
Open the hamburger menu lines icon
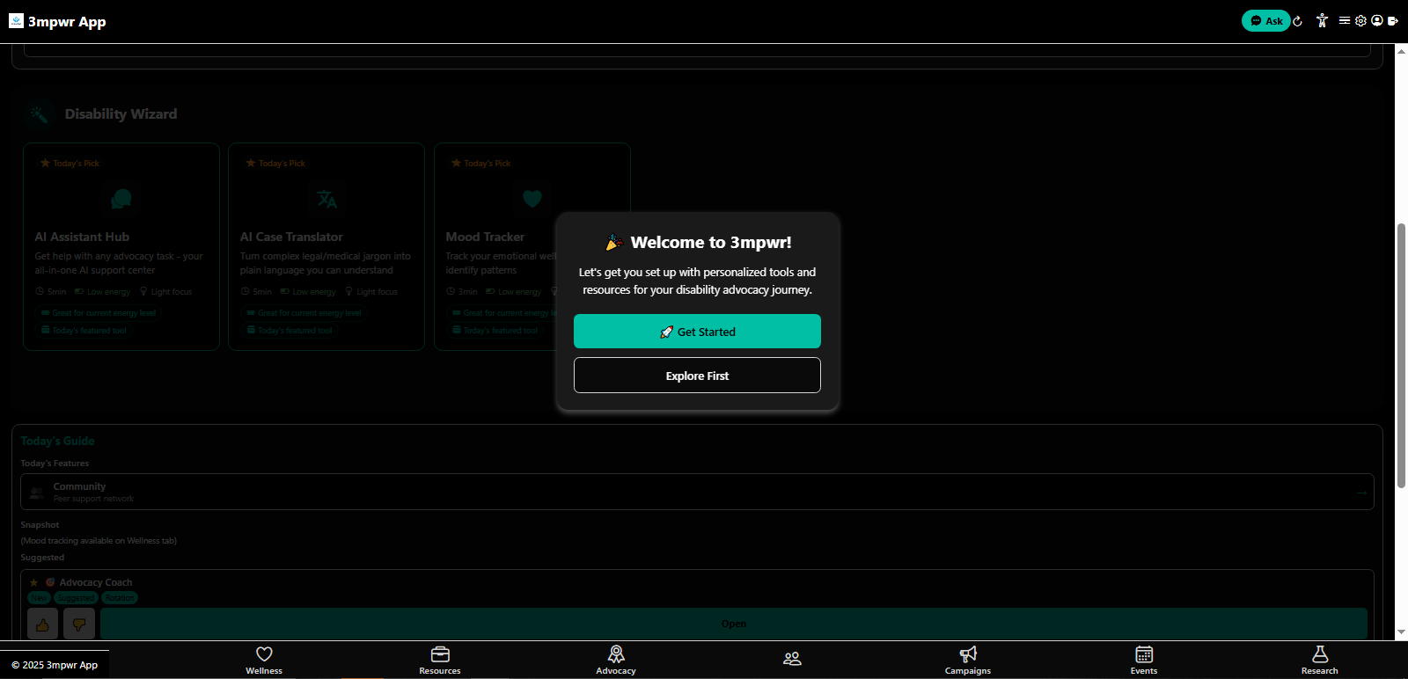point(1345,20)
